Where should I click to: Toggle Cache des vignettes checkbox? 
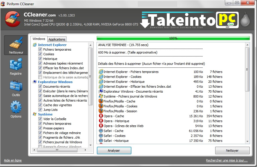click(40, 105)
